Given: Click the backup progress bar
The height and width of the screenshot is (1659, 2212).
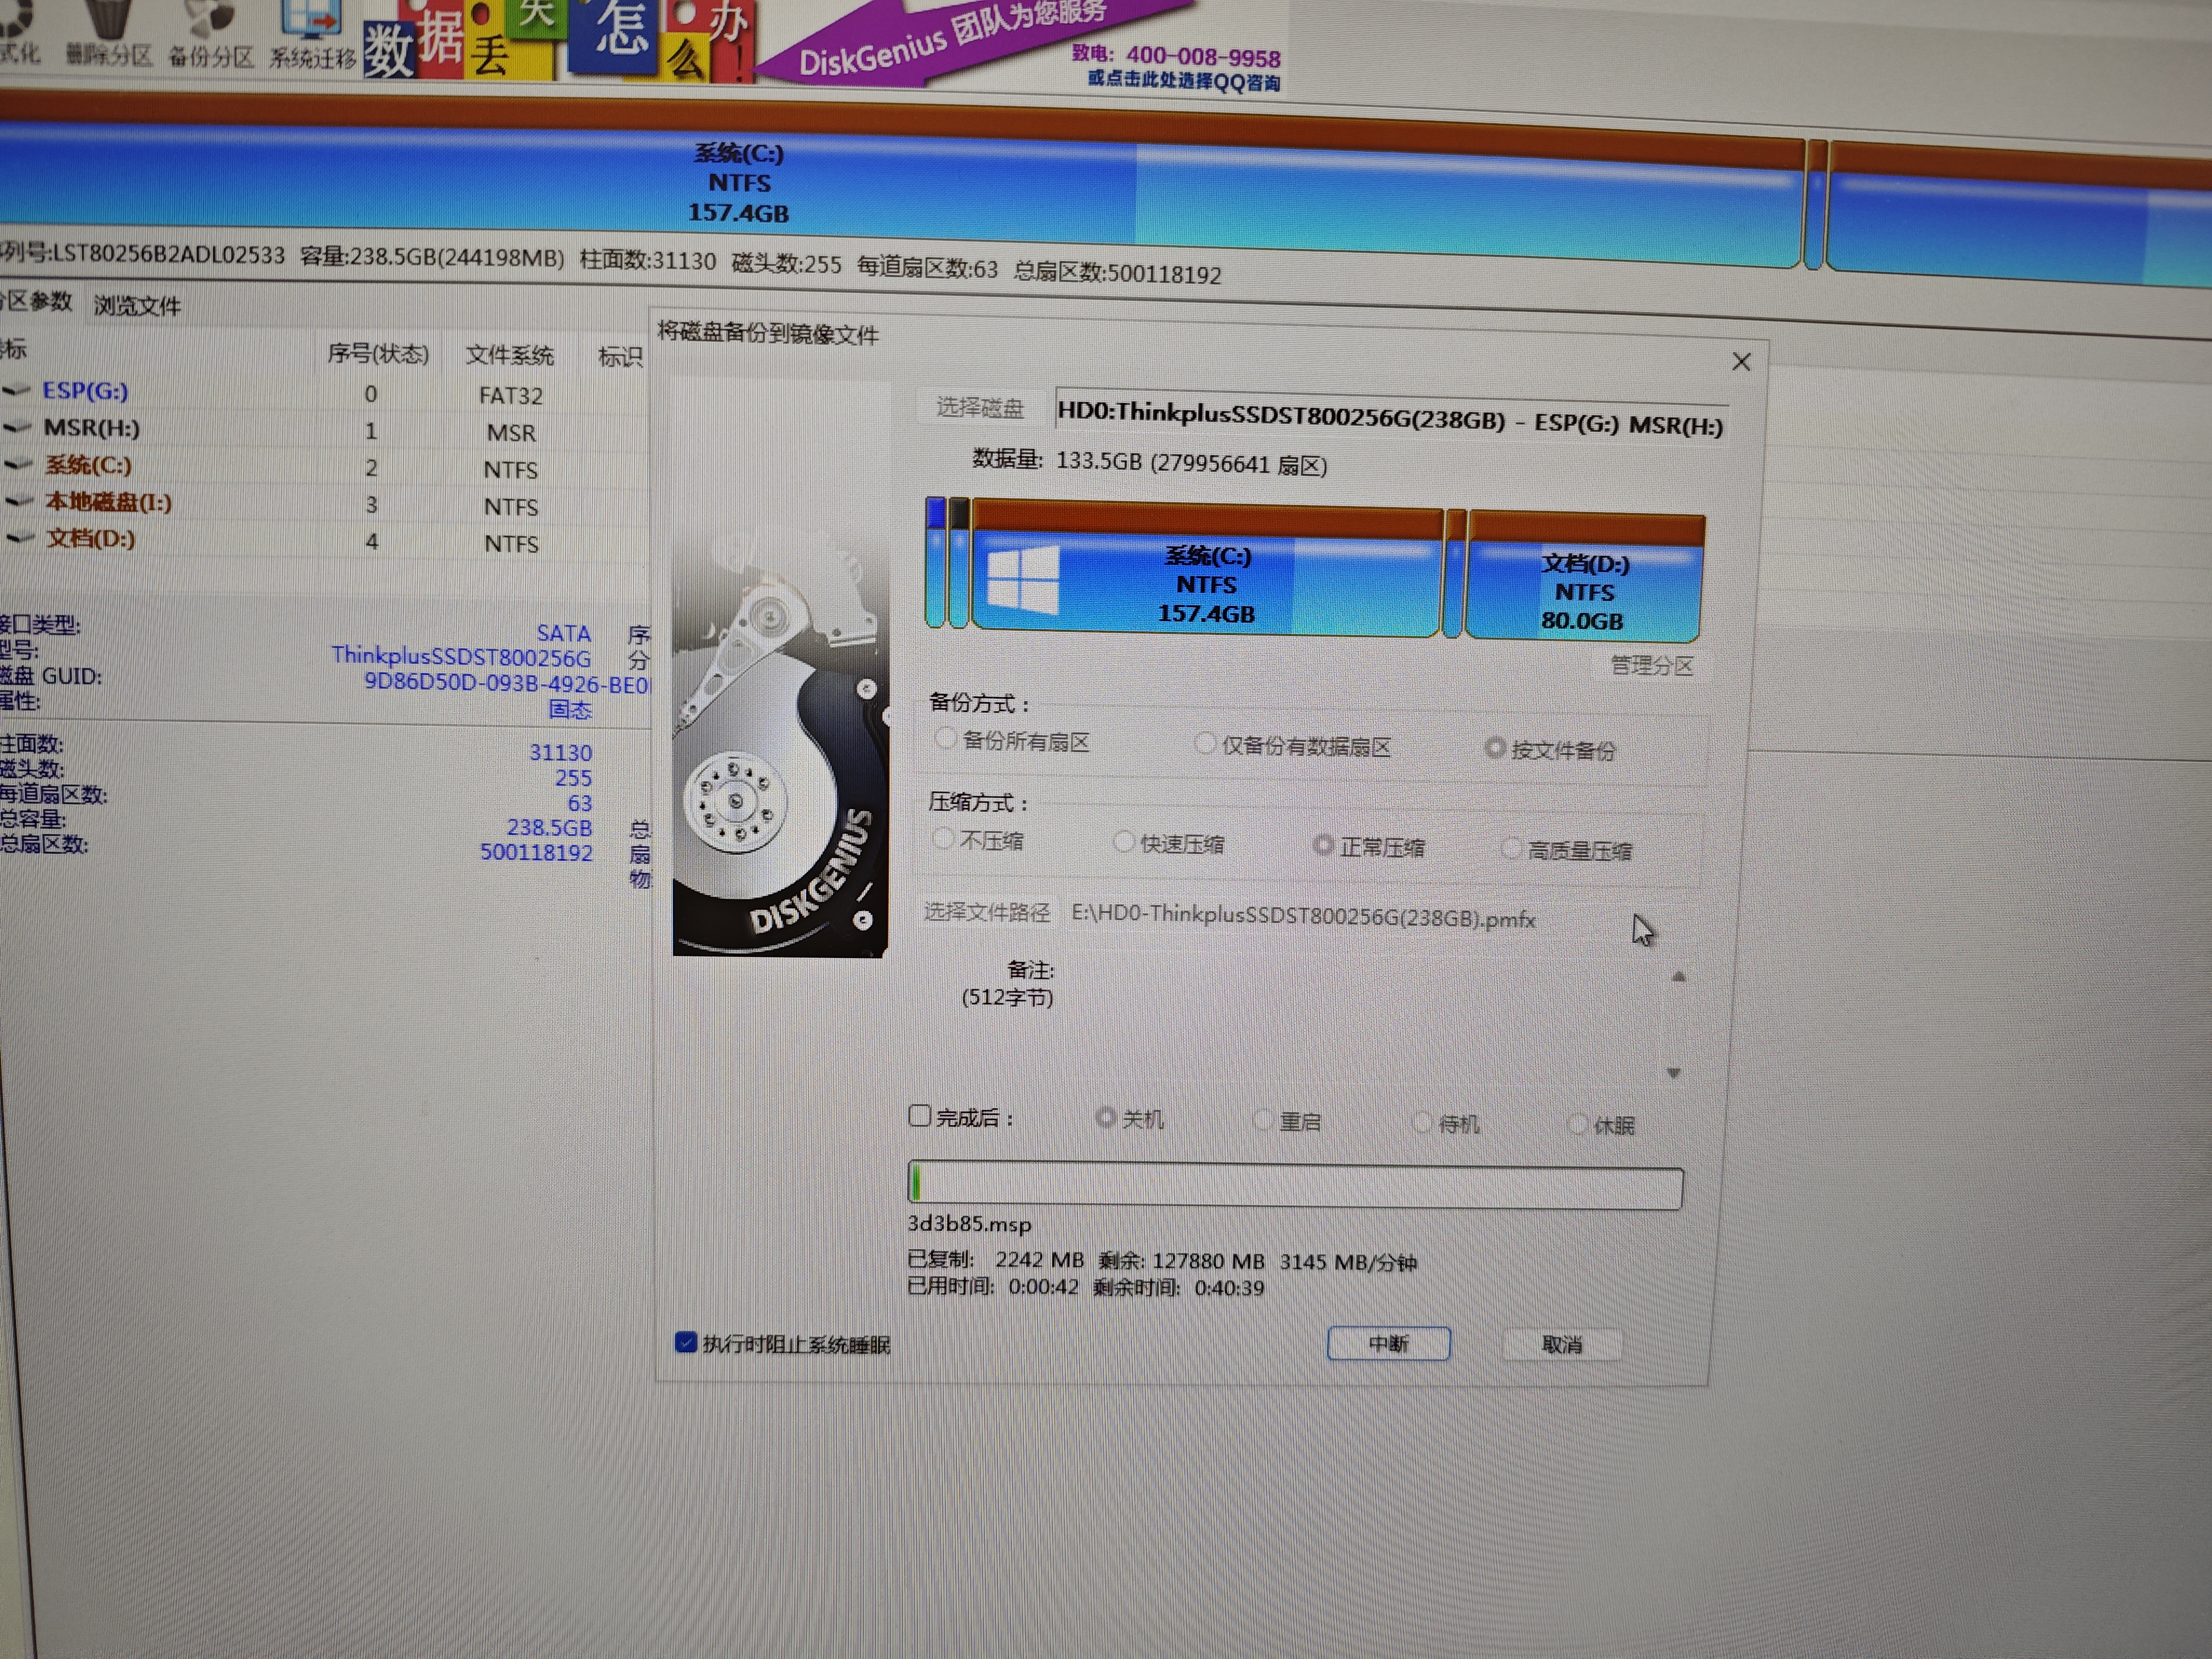Looking at the screenshot, I should pyautogui.click(x=1295, y=1186).
